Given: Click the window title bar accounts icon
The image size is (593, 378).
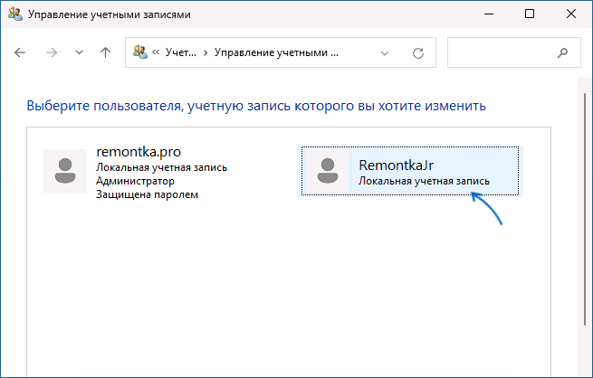Looking at the screenshot, I should [x=15, y=14].
